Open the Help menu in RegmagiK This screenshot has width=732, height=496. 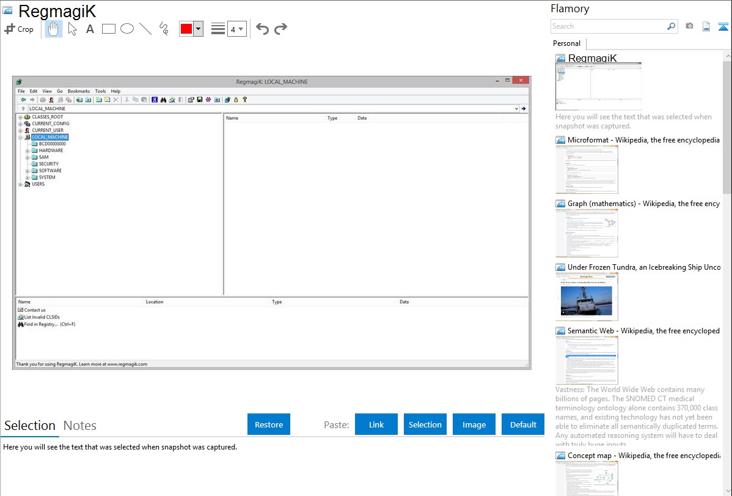point(115,91)
